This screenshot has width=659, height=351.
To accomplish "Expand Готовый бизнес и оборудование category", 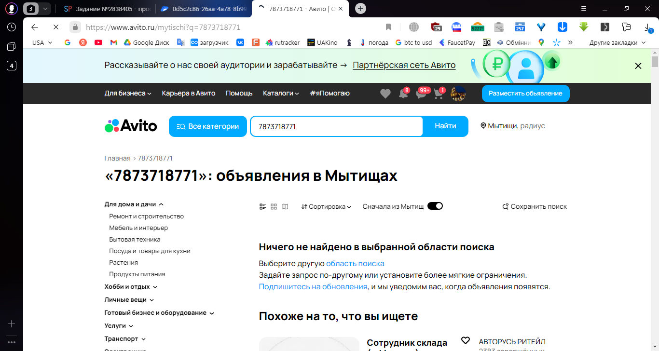I will [x=159, y=312].
